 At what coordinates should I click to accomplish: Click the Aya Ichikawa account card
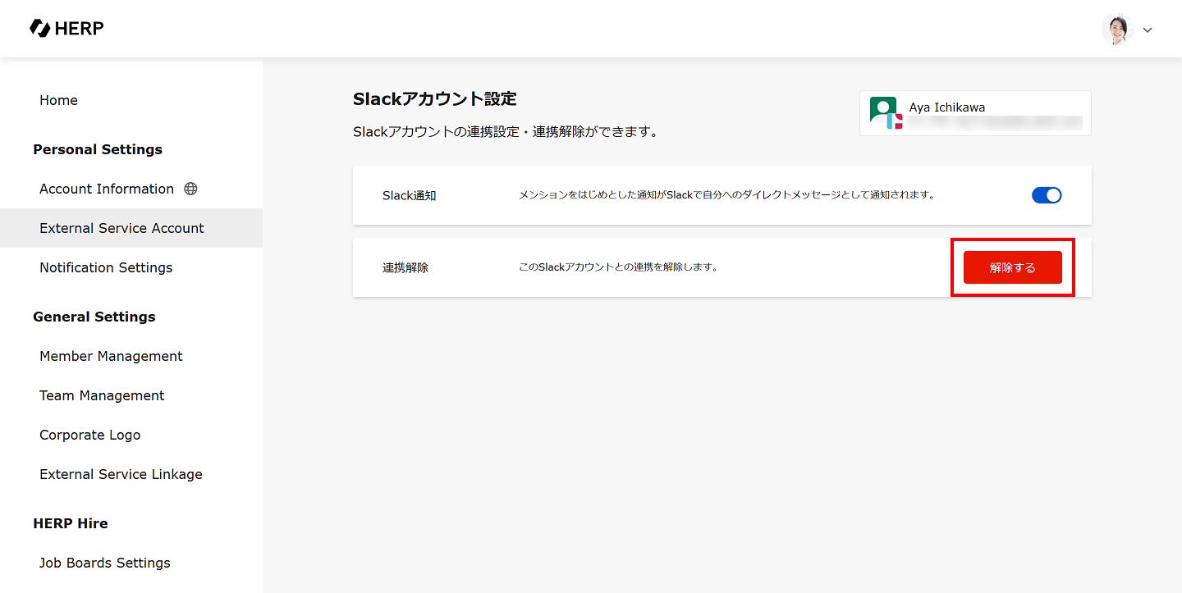pyautogui.click(x=975, y=113)
